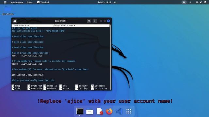Image resolution: width=209 pixels, height=117 pixels.
Task: Click the terminal vertical scrollbar
Action: (110, 57)
